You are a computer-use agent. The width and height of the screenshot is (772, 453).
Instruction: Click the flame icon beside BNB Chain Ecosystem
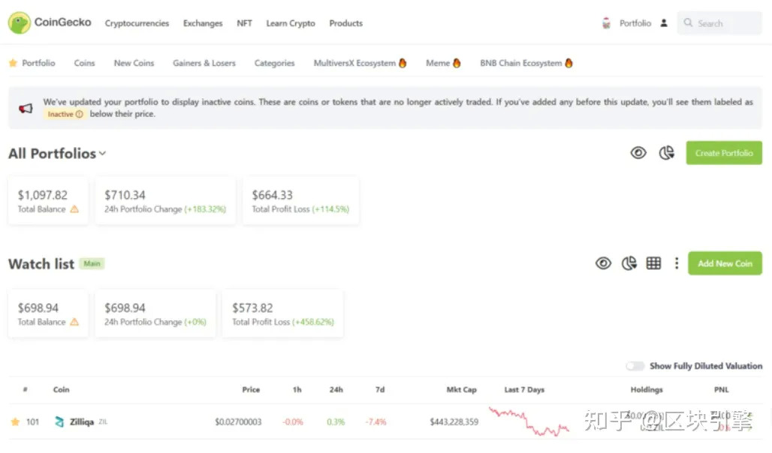[568, 63]
